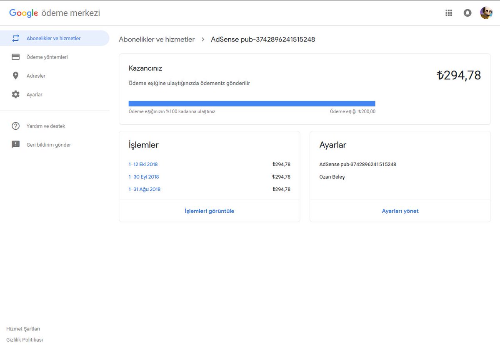Open the 1-12 Eki 2018 transaction

143,164
